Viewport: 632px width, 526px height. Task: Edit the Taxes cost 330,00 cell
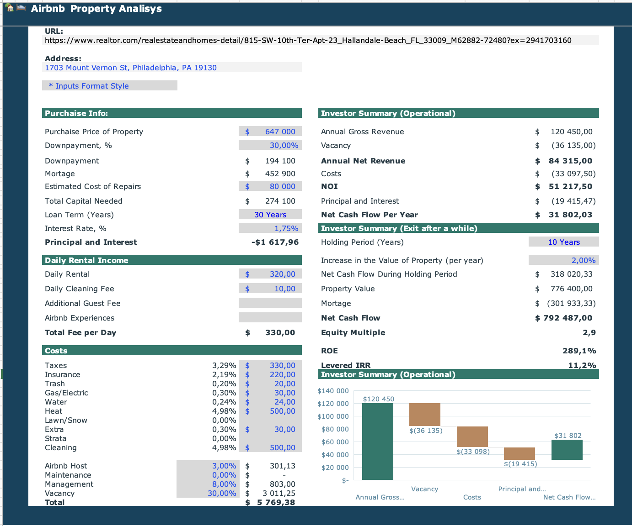click(x=270, y=365)
